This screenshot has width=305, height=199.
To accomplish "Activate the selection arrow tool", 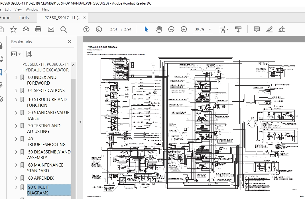I will [147, 29].
